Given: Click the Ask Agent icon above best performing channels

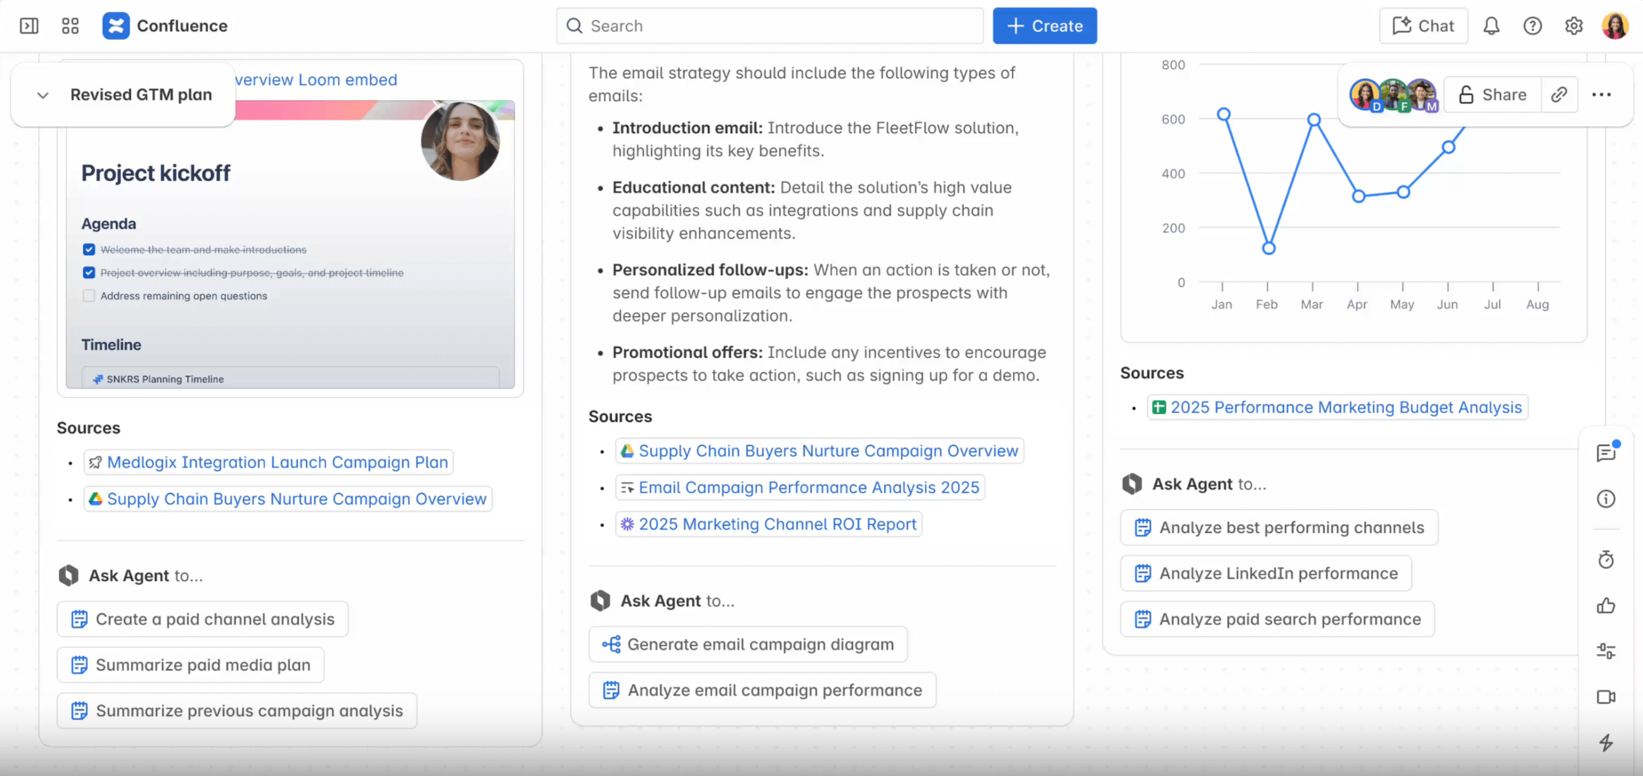Looking at the screenshot, I should (1132, 484).
